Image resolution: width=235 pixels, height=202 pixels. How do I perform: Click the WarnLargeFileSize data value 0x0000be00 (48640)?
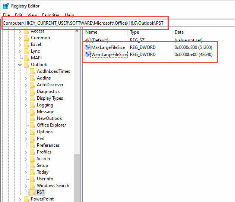click(194, 55)
